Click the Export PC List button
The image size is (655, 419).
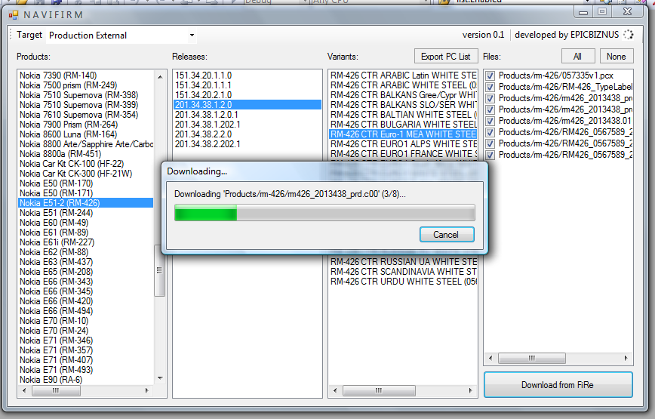coord(446,57)
